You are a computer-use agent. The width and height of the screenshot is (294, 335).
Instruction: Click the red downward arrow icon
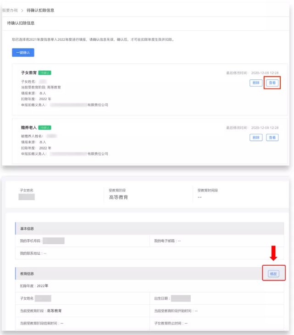[273, 254]
